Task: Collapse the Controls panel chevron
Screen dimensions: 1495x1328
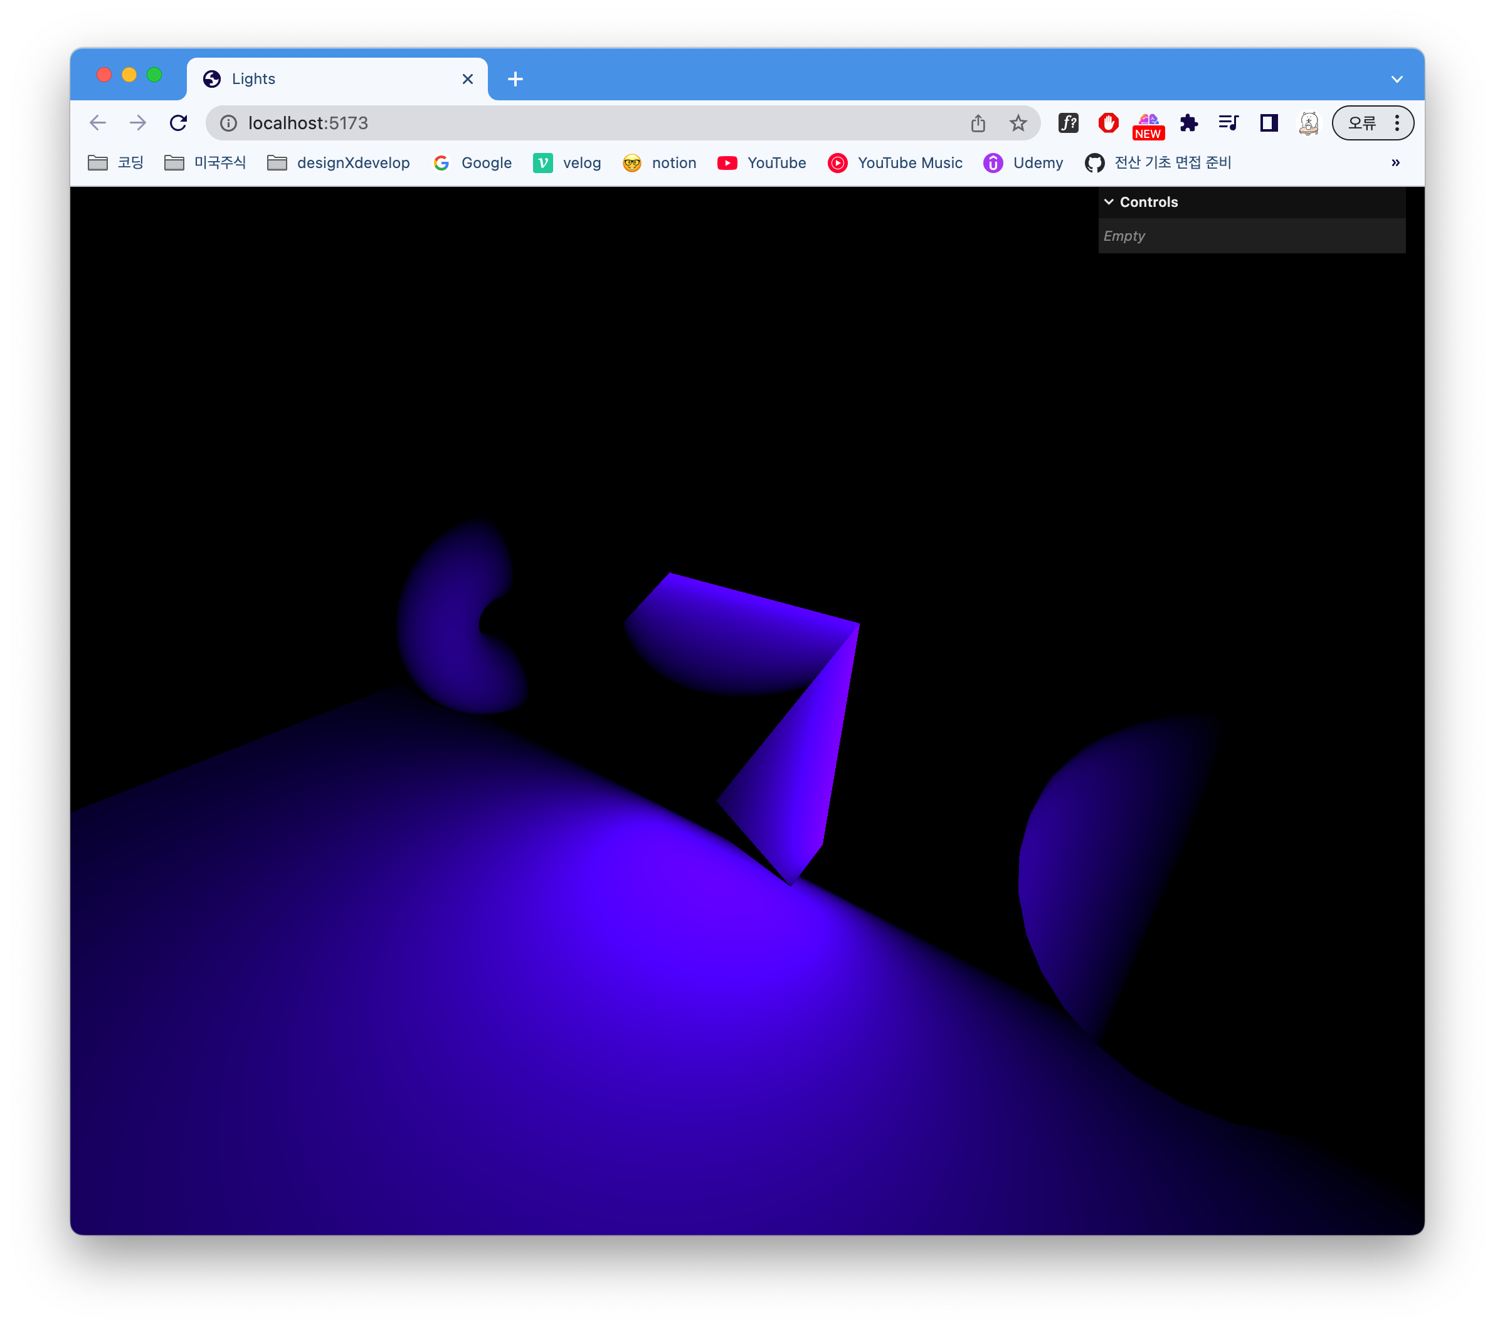Action: click(1109, 202)
